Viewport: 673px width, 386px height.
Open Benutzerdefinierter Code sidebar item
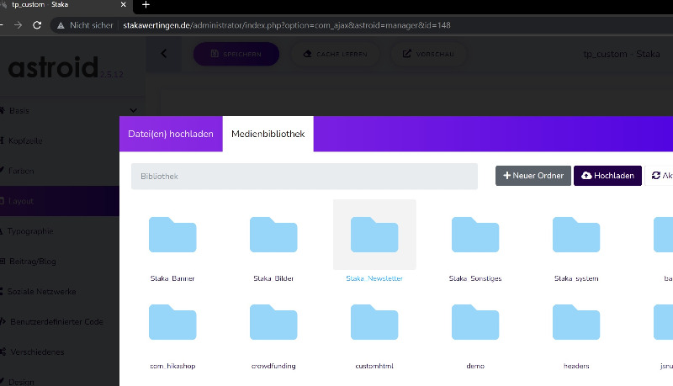pos(60,321)
